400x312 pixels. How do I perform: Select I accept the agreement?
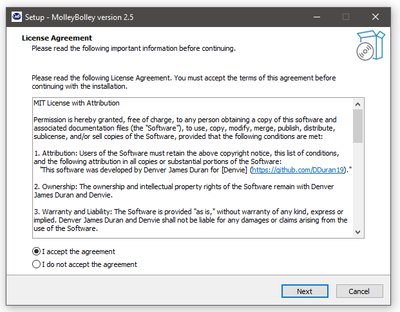pos(73,252)
